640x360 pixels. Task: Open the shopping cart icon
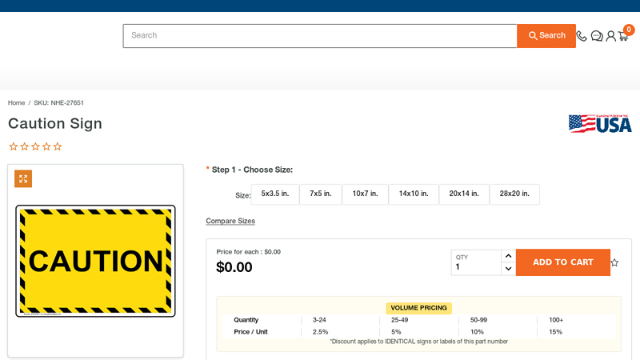623,36
